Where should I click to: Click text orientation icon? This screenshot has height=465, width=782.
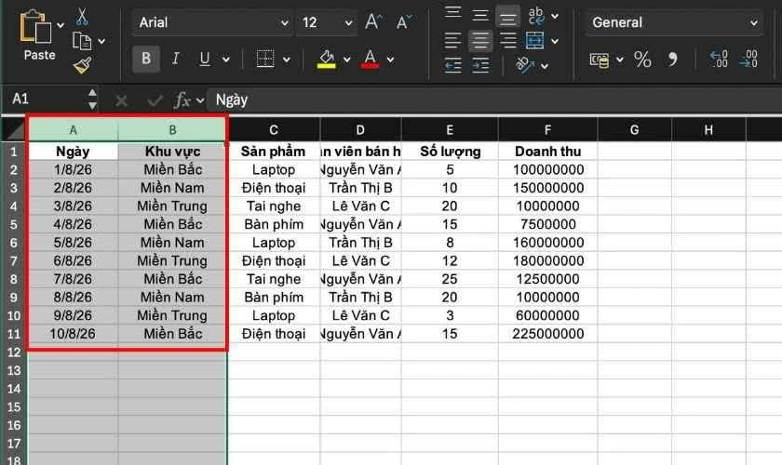pyautogui.click(x=525, y=65)
